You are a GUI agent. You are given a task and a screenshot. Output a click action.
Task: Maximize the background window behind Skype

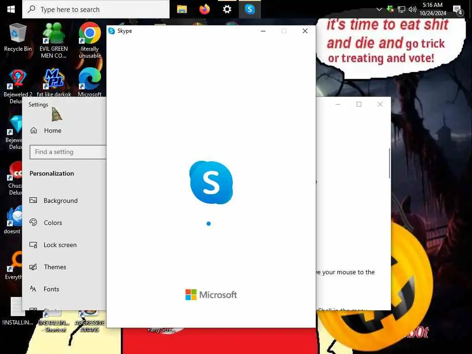[x=359, y=104]
